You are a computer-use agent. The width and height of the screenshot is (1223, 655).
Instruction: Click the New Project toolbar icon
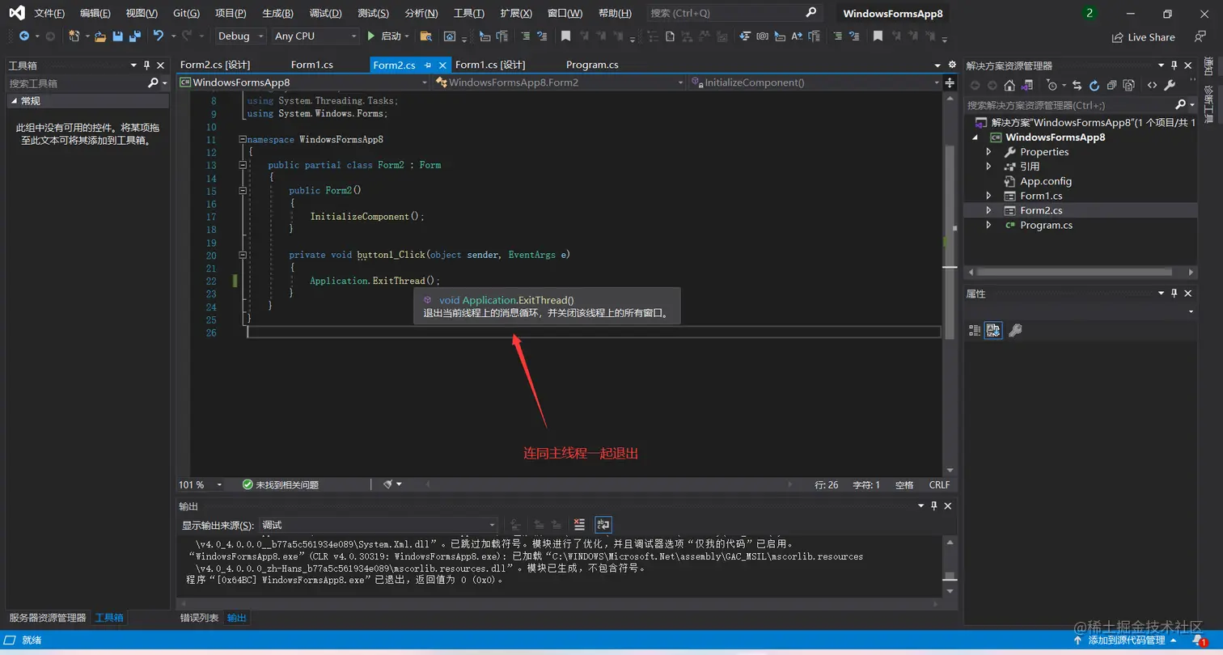[x=74, y=36]
